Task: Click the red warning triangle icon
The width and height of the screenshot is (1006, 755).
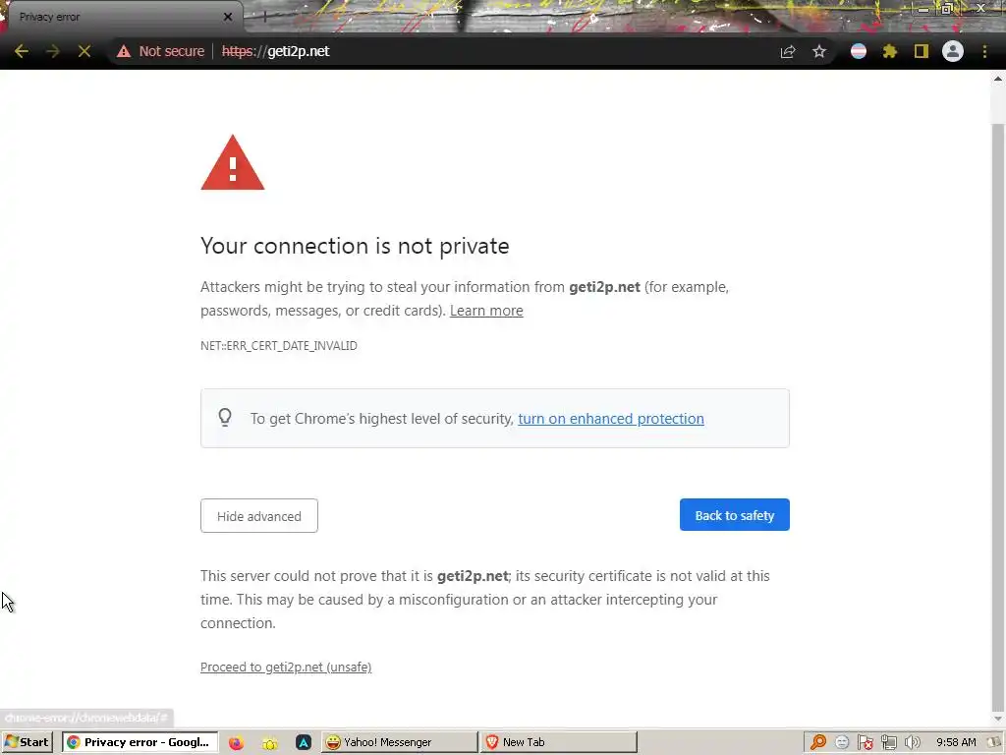Action: coord(232,162)
